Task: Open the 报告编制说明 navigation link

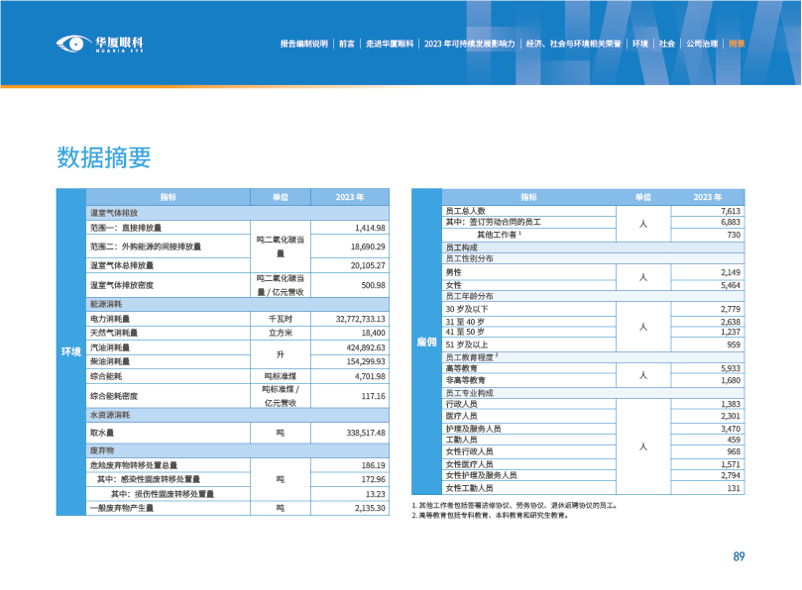Action: (x=303, y=45)
